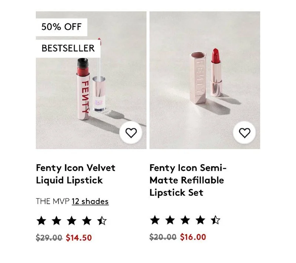Click the first star under Refillable Lipstick Set
The image size is (296, 263).
[155, 220]
